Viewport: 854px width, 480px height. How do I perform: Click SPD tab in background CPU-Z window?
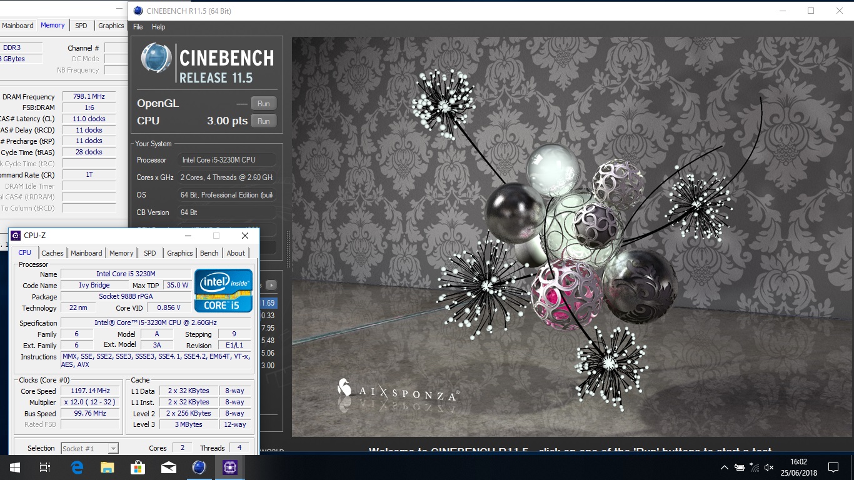pyautogui.click(x=81, y=26)
